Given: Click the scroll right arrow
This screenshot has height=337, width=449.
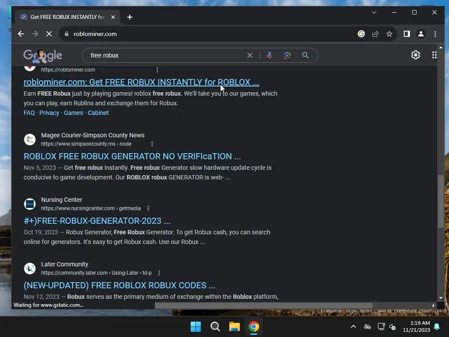Looking at the screenshot, I should point(434,305).
